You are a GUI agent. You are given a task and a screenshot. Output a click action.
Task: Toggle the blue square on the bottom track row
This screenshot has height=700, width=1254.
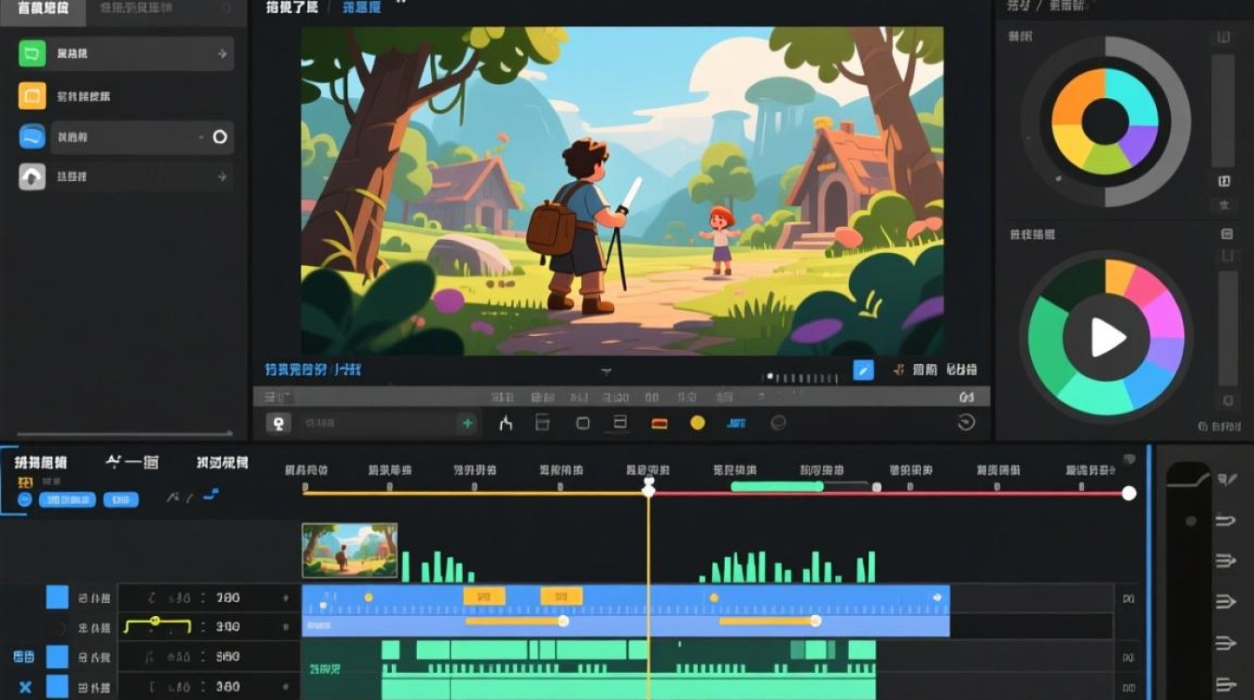58,687
